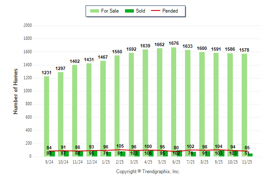This screenshot has height=182, width=271.
Task: Select the For Sale bar for 6/25
Action: coord(174,96)
